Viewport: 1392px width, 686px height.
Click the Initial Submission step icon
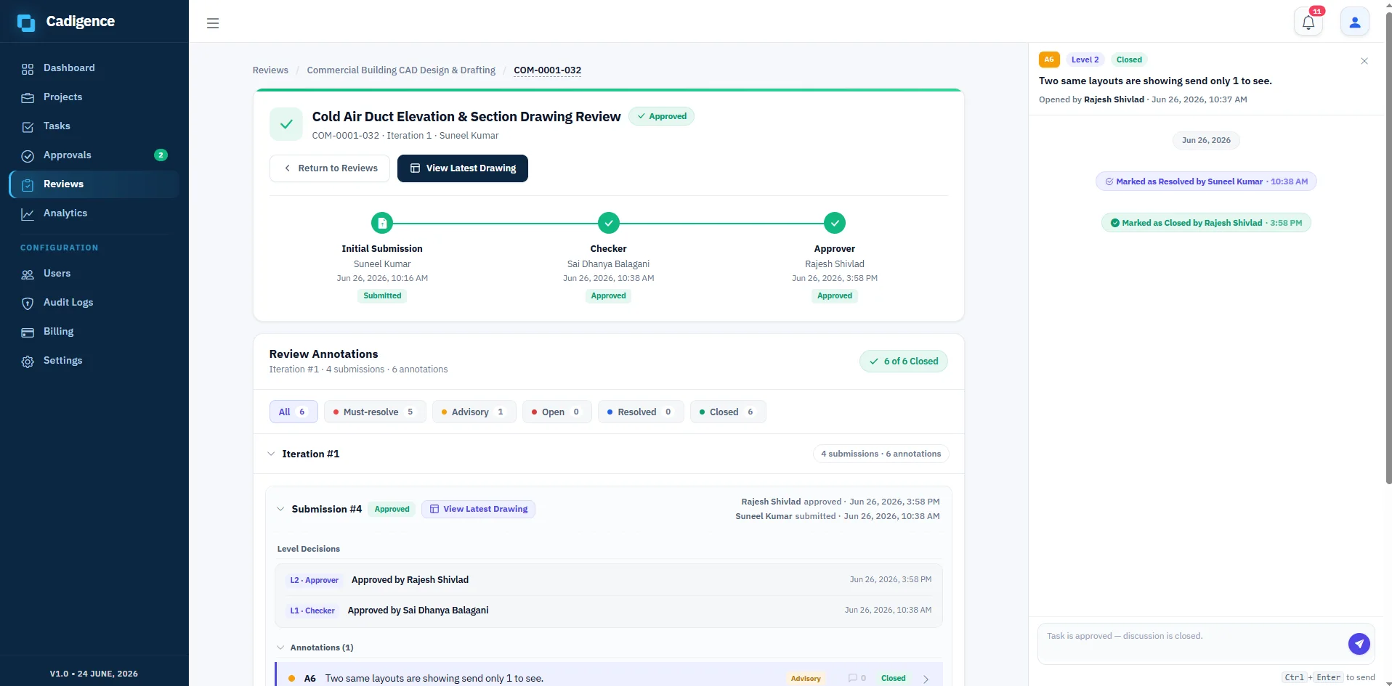click(382, 223)
